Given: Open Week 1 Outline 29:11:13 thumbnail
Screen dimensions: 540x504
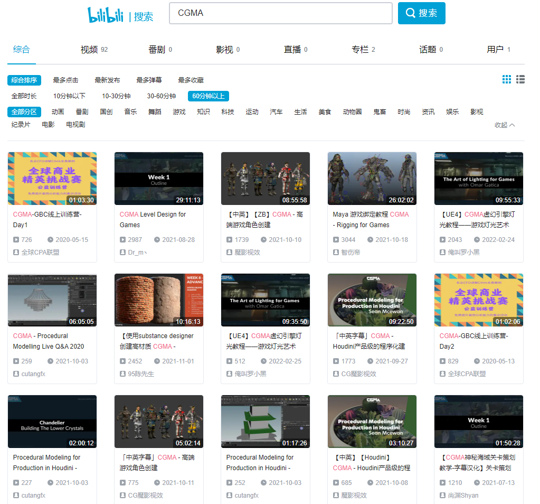Looking at the screenshot, I should pos(159,179).
